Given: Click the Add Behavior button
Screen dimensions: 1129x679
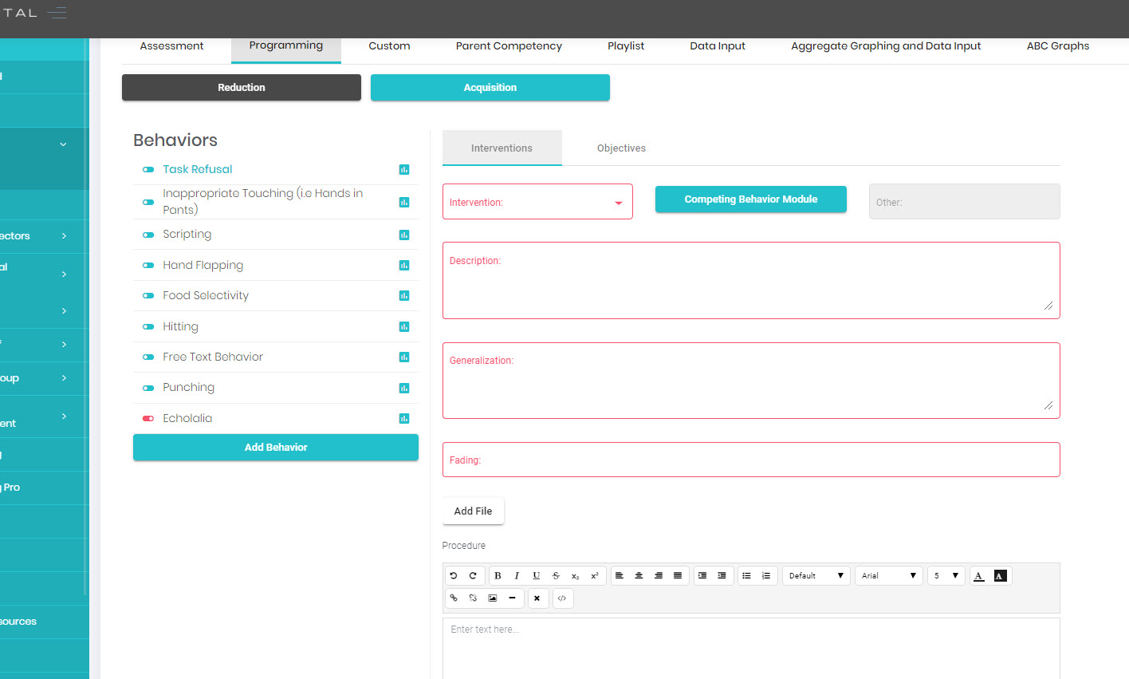Looking at the screenshot, I should [276, 448].
